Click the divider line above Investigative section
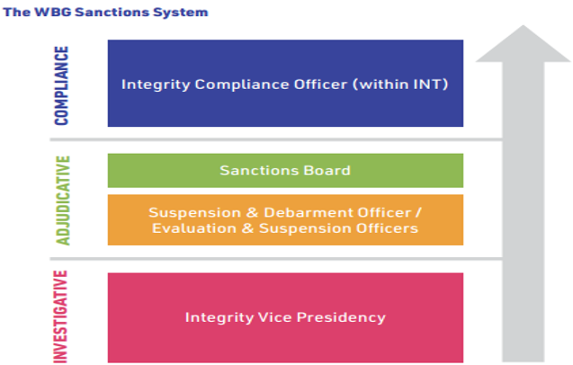 [276, 259]
